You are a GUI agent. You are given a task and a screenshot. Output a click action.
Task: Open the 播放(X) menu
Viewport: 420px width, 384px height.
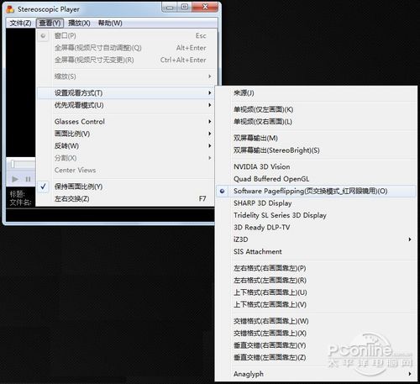(79, 23)
